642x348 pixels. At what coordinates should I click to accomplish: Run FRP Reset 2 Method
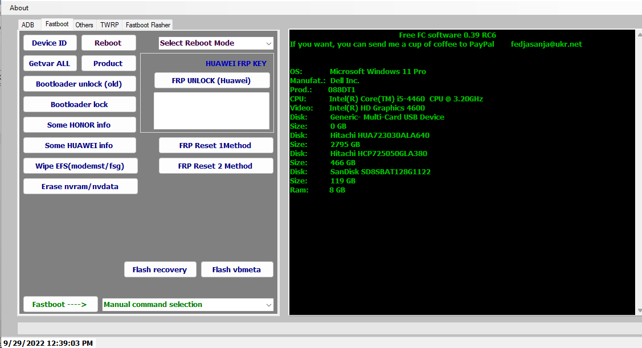click(215, 166)
